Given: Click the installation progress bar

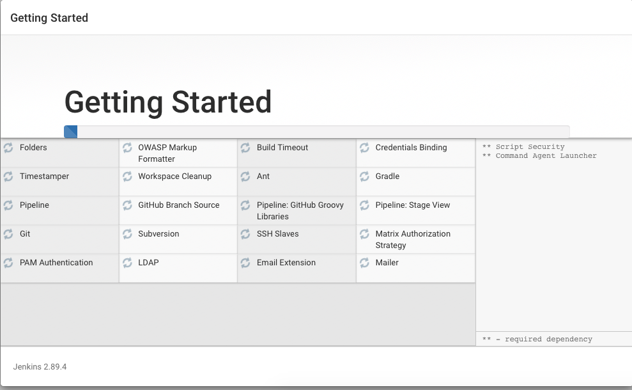Looking at the screenshot, I should [316, 132].
